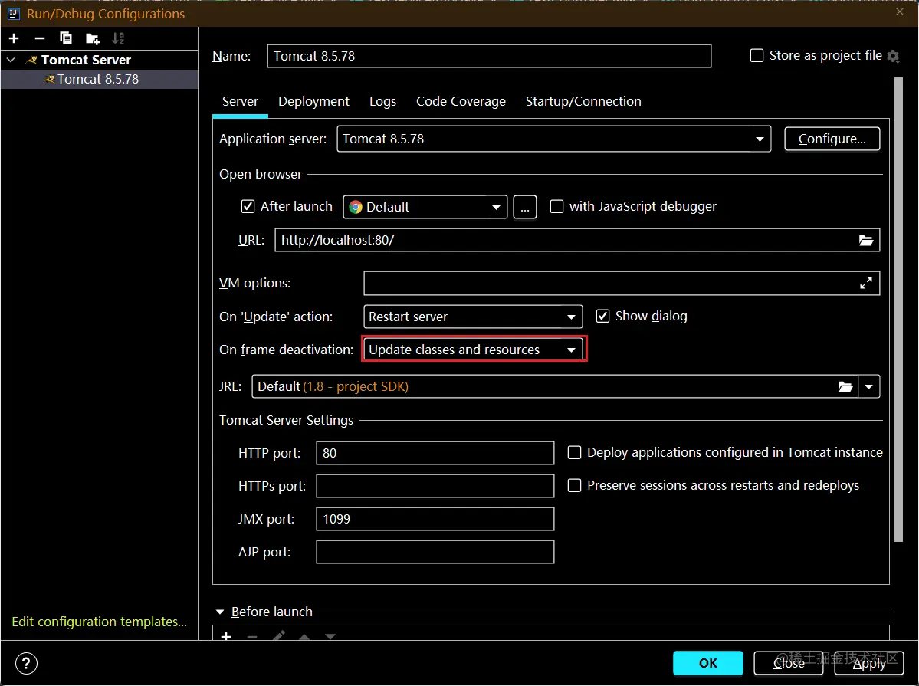Open the On frame deactivation dropdown
919x686 pixels.
[473, 350]
